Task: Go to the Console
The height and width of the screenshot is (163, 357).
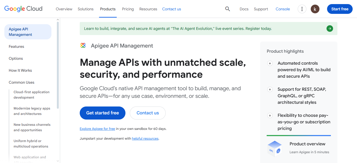Action: pyautogui.click(x=282, y=9)
